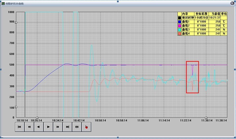The width and height of the screenshot is (236, 139).
Task: Click inside the red highlighted rectangle on chart
Action: 192,77
